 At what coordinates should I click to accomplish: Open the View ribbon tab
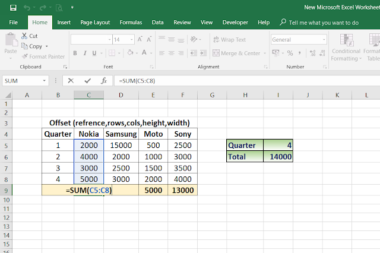point(207,23)
